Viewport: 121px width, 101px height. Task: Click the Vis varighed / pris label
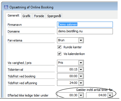tap(20, 63)
